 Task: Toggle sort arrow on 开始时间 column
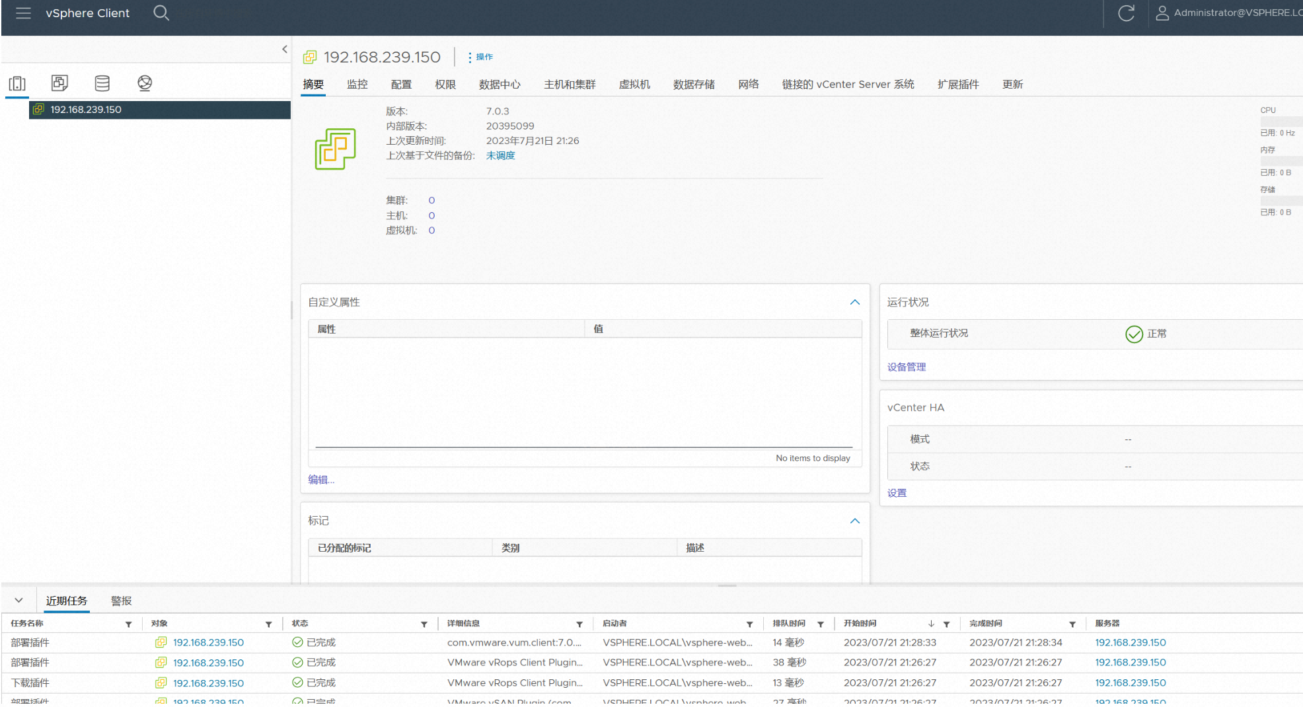pos(931,624)
